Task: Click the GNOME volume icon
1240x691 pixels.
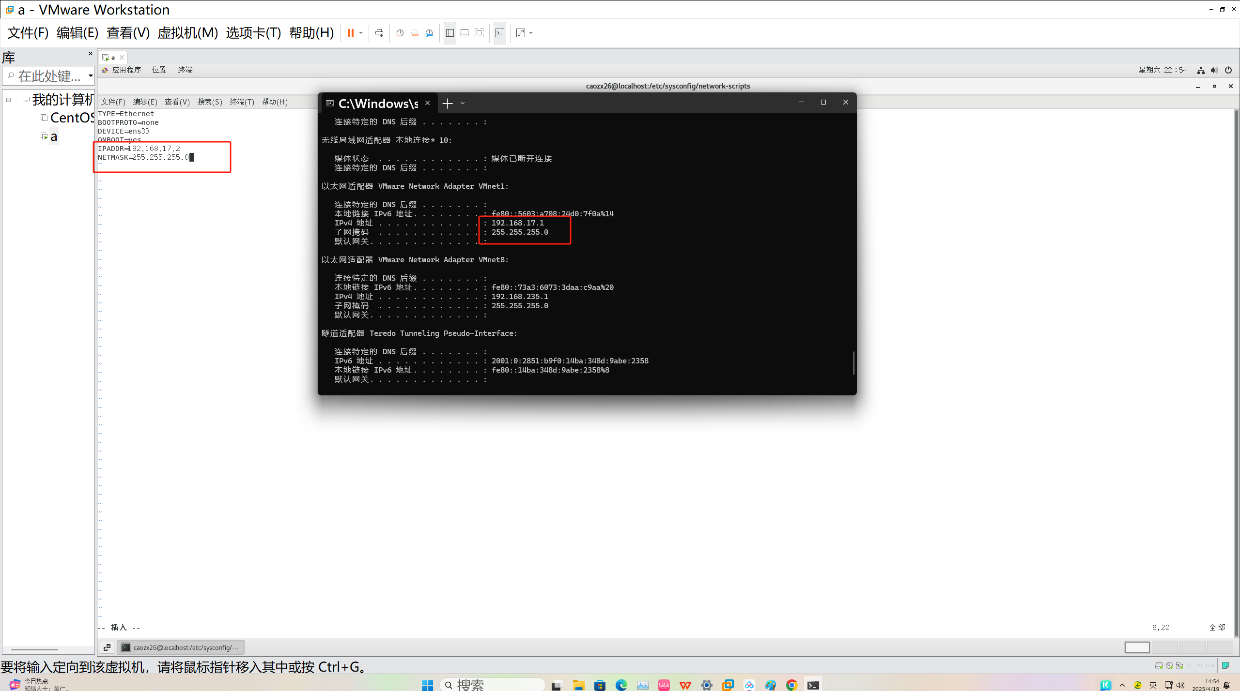Action: (1214, 70)
